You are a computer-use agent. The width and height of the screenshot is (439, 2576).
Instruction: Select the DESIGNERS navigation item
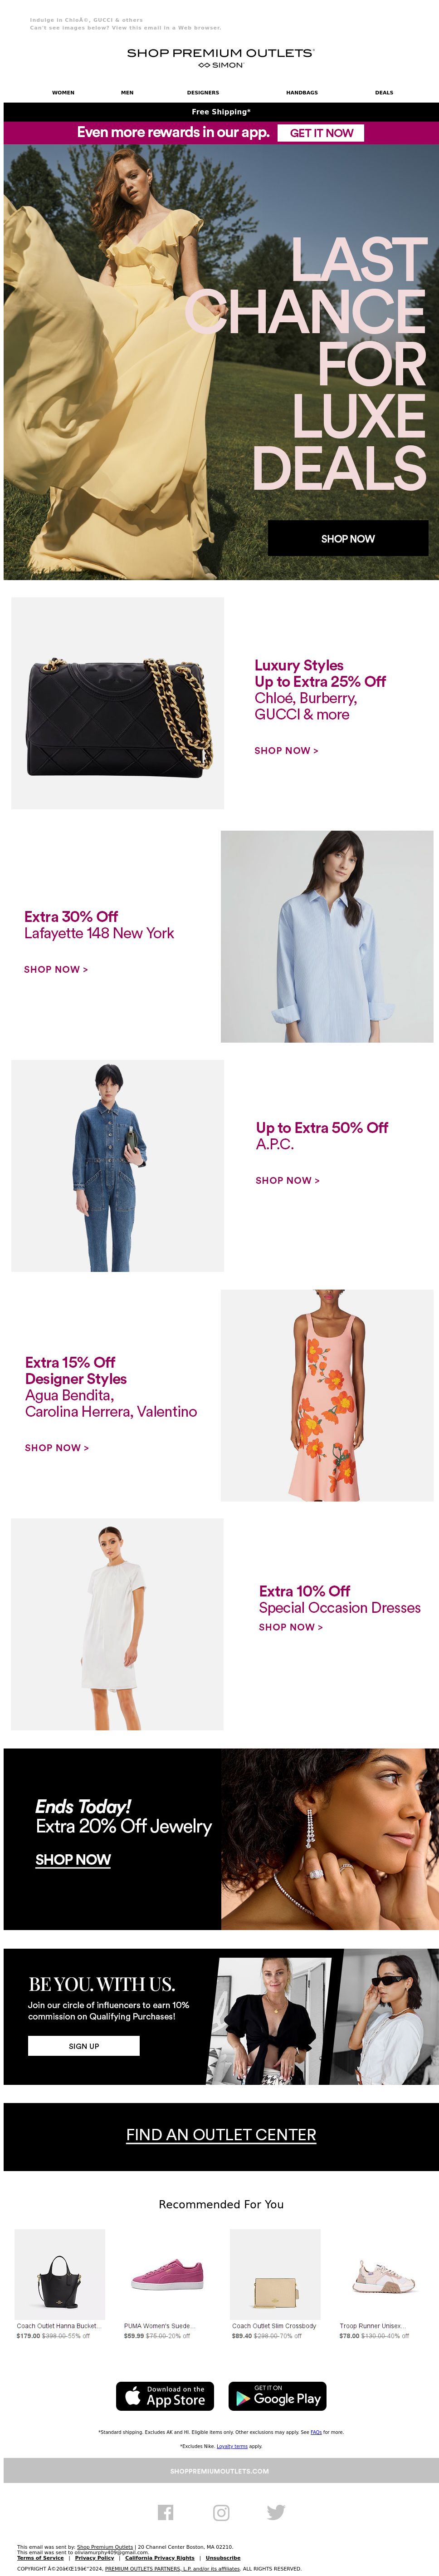[203, 92]
